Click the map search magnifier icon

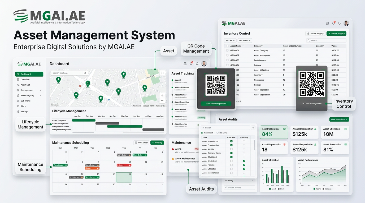point(85,73)
